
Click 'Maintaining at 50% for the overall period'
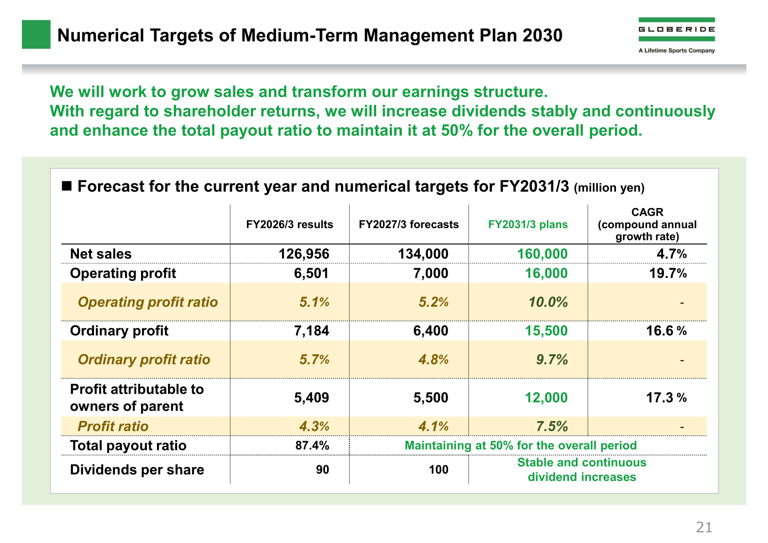point(521,446)
